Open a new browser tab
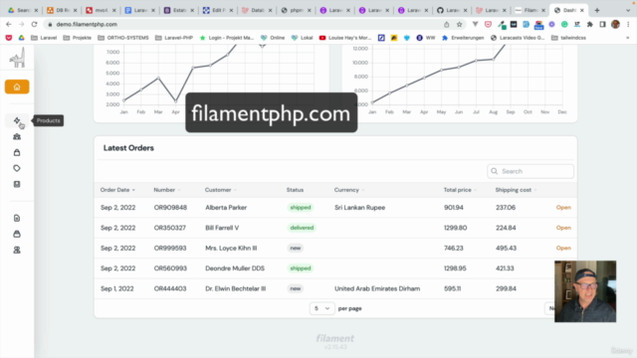The height and width of the screenshot is (358, 637). click(597, 10)
